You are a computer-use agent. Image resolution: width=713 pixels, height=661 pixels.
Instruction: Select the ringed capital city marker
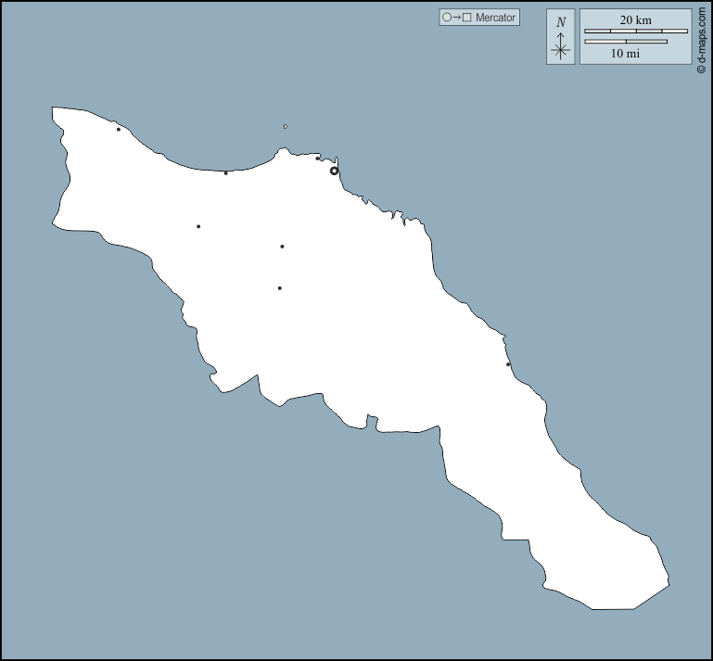click(334, 171)
